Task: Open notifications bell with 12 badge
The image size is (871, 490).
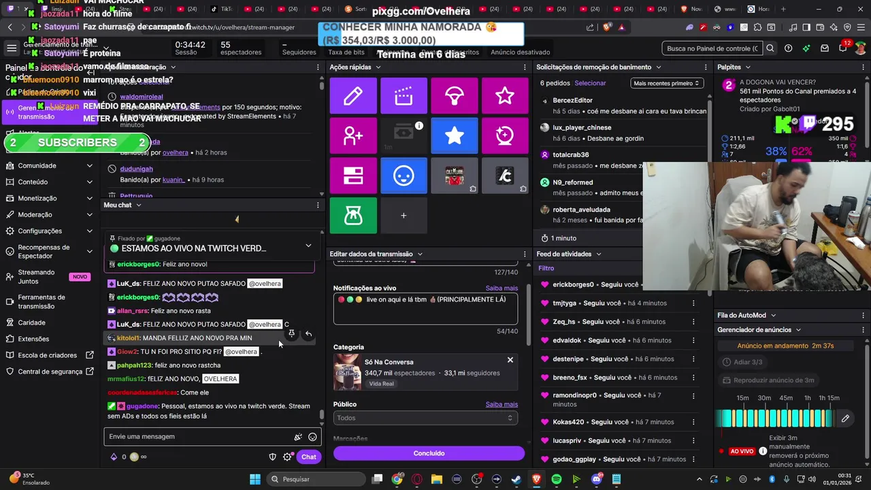Action: coord(842,48)
